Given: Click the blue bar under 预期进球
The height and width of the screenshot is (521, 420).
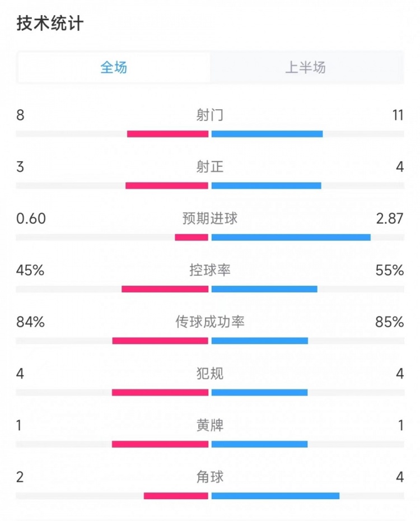Looking at the screenshot, I should coord(291,238).
